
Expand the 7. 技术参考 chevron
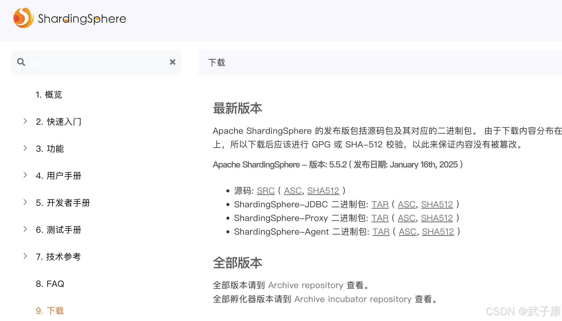point(25,256)
